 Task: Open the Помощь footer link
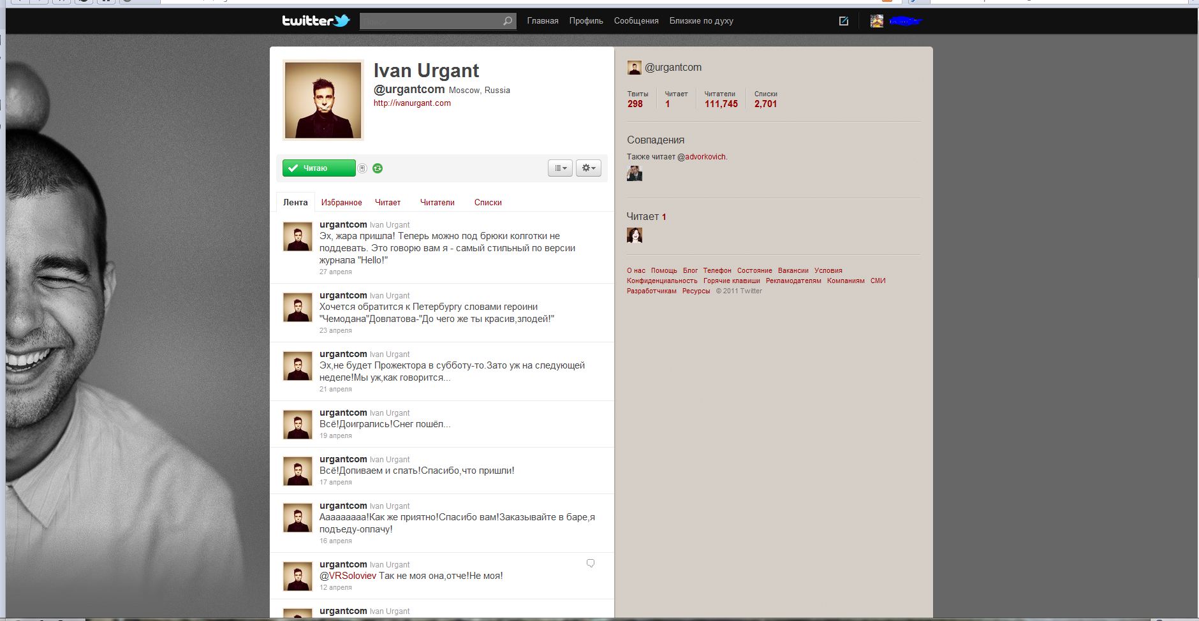pos(664,270)
